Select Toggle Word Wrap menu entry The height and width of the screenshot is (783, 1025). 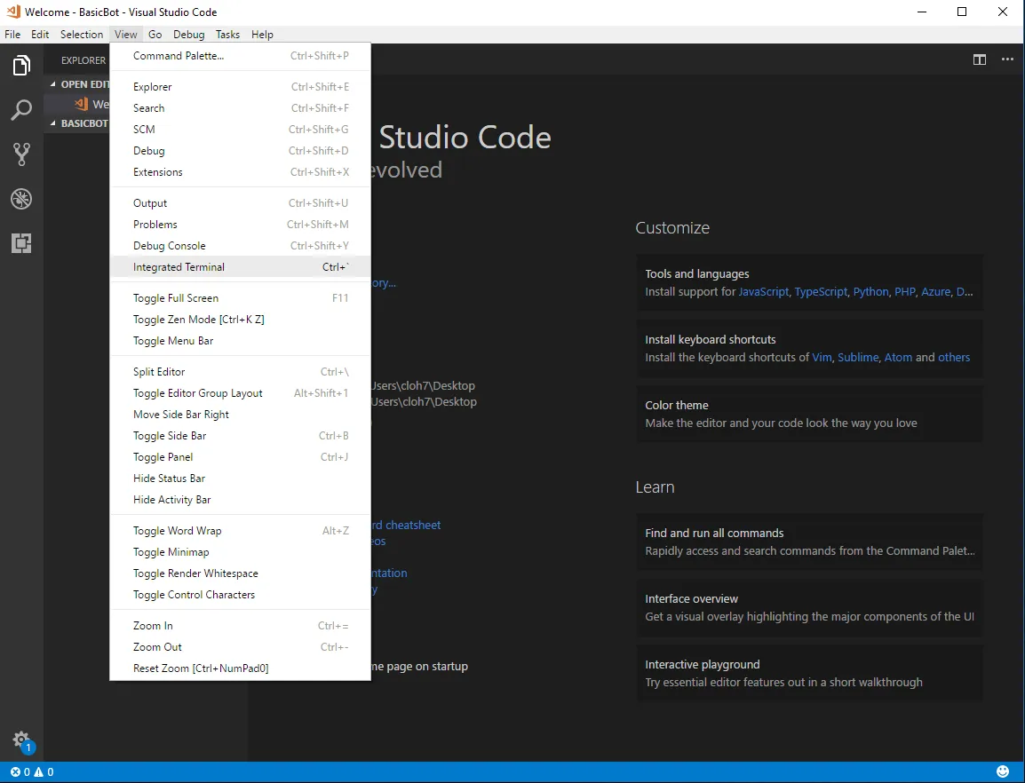[178, 531]
